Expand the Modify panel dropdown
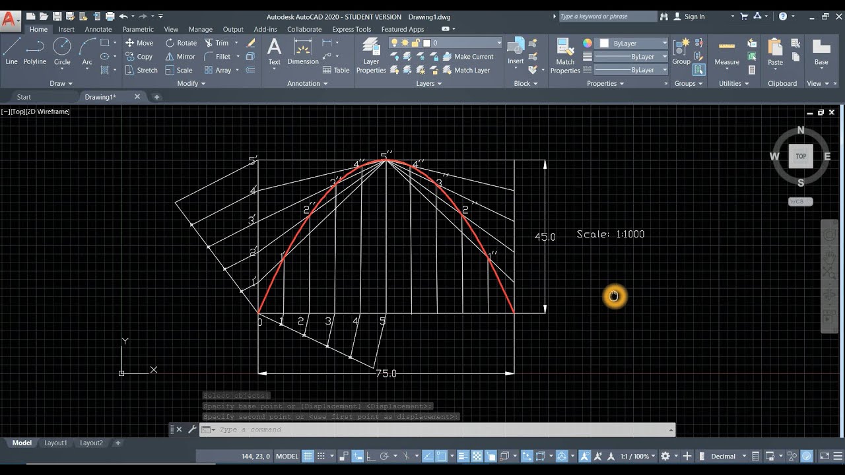The image size is (845, 475). [x=191, y=83]
